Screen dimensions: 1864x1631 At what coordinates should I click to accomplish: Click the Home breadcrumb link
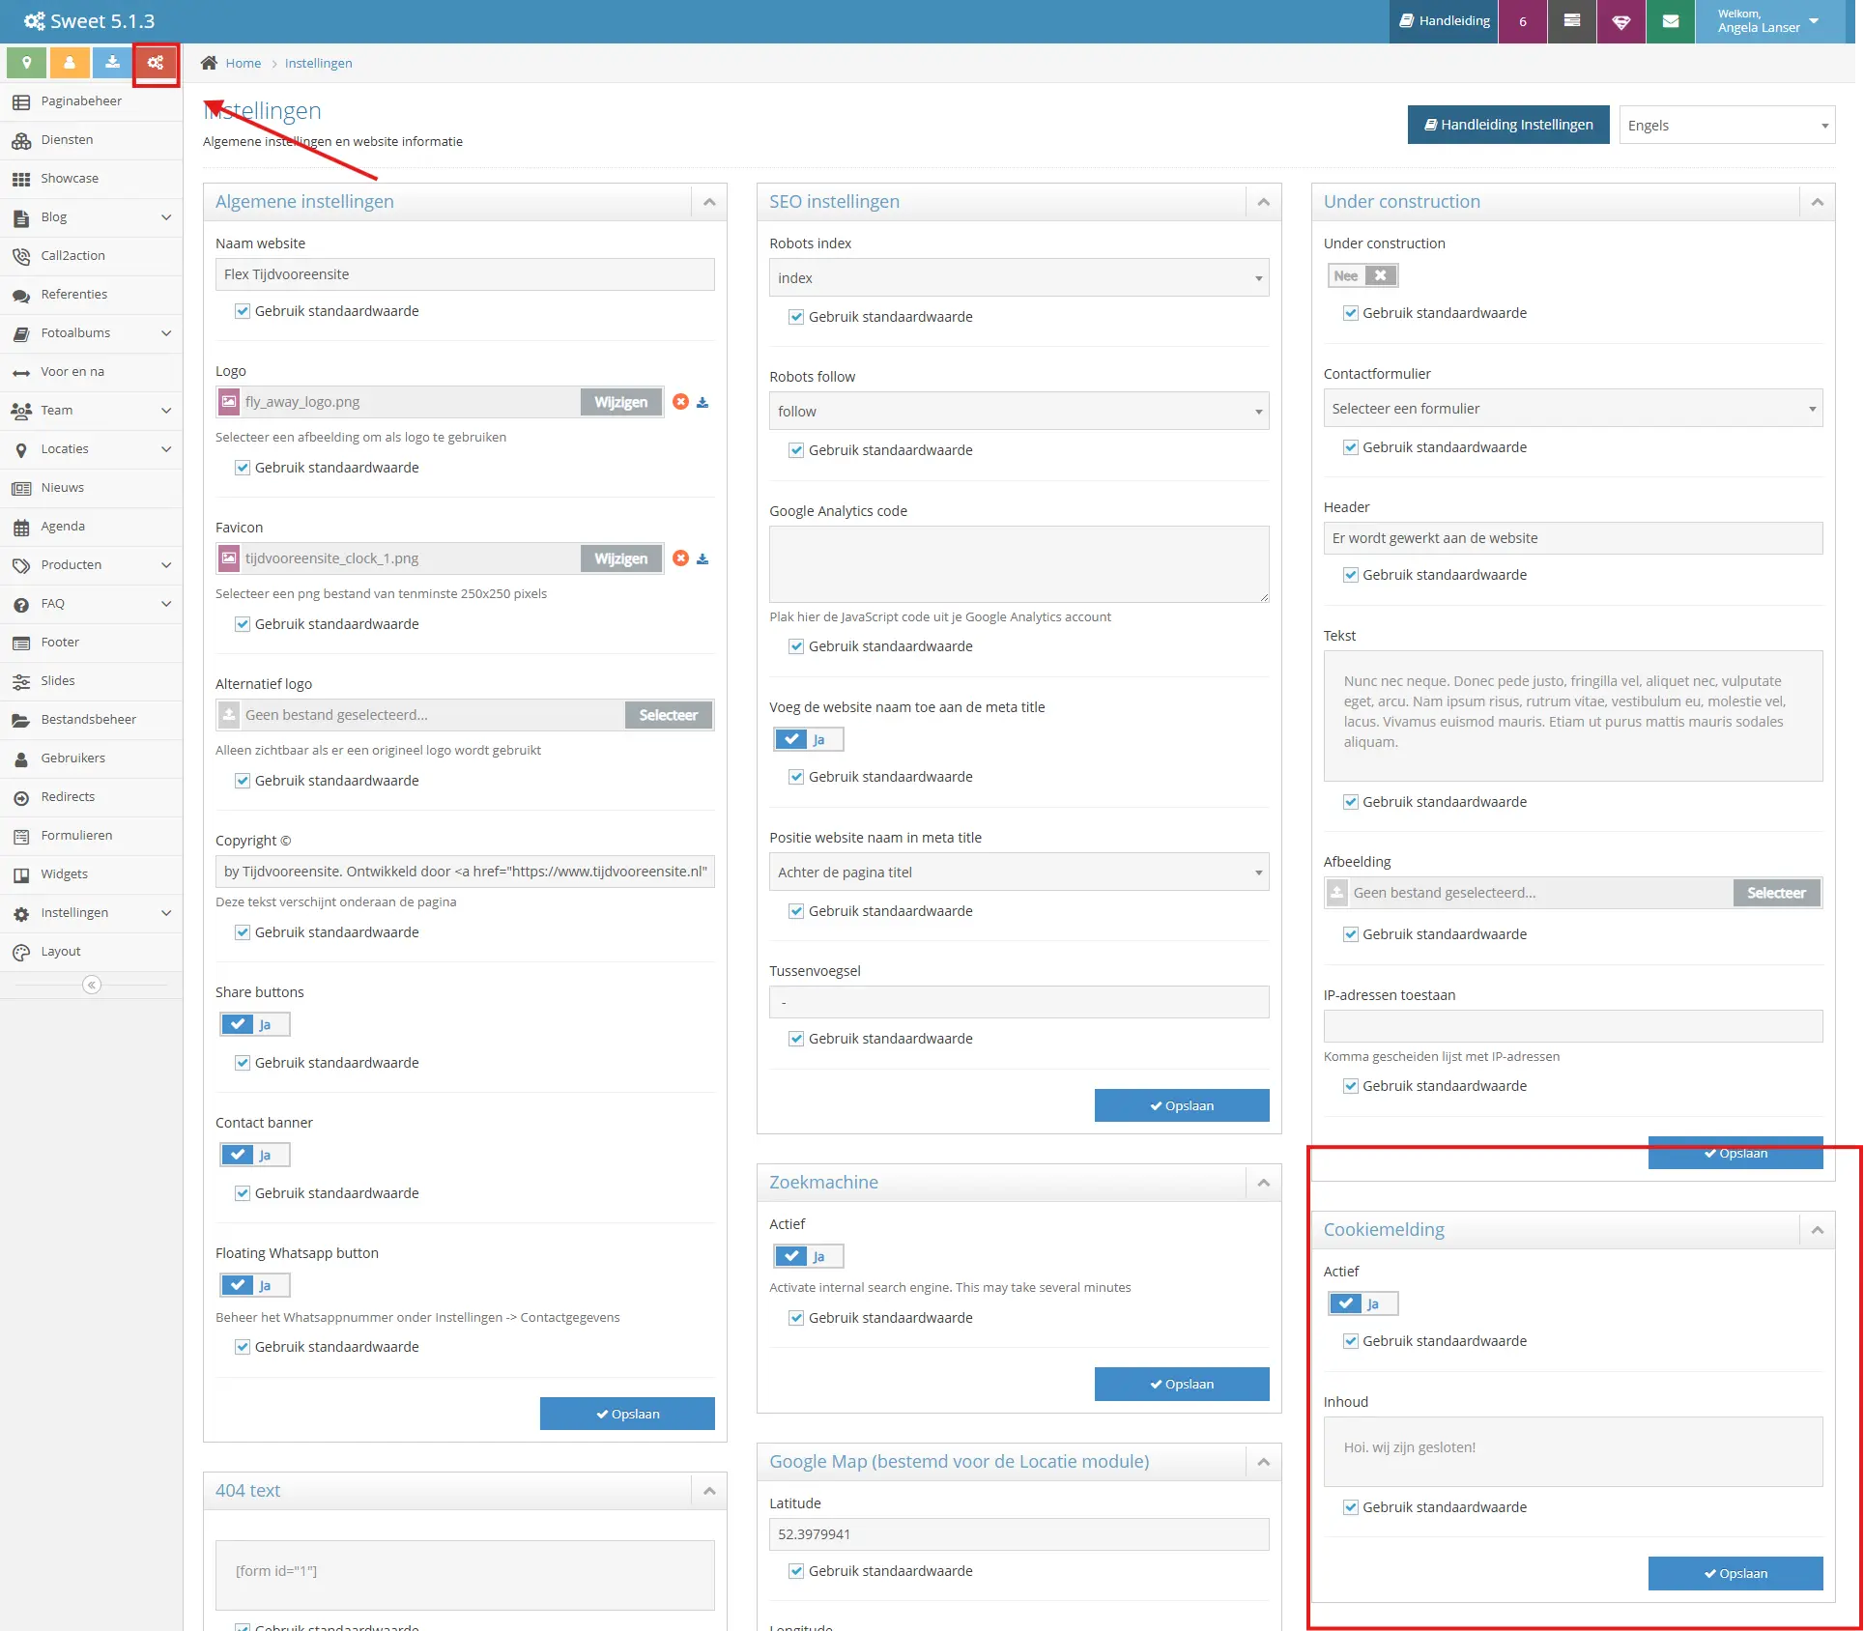pos(243,63)
